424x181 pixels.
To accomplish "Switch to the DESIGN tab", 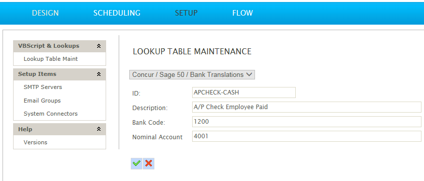I will [x=45, y=13].
